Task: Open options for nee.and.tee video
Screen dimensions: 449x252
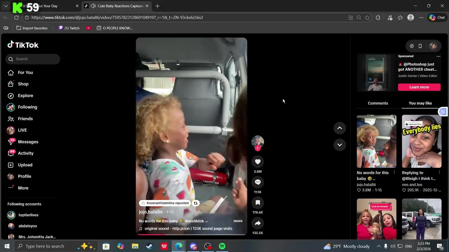Action: pyautogui.click(x=439, y=173)
